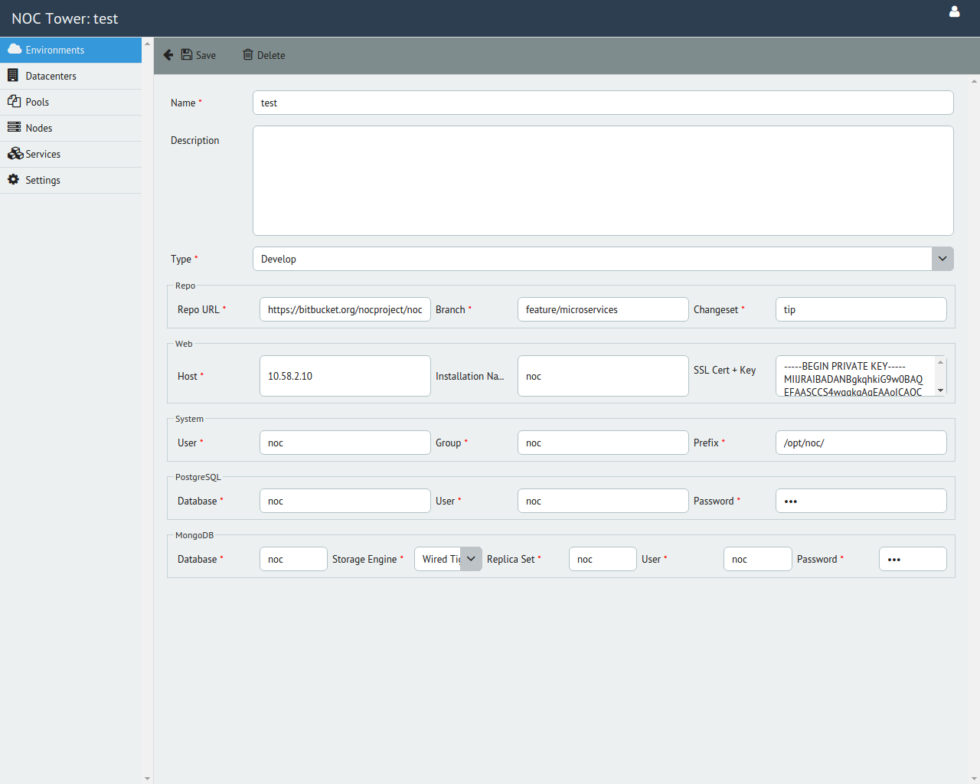Click SSL Cert text area scroll-down arrow

(940, 390)
